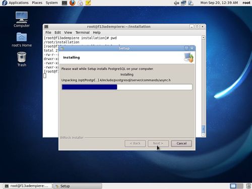The width and height of the screenshot is (252, 189).
Task: Click the '/root/installation' terminal output line
Action: pos(61,42)
